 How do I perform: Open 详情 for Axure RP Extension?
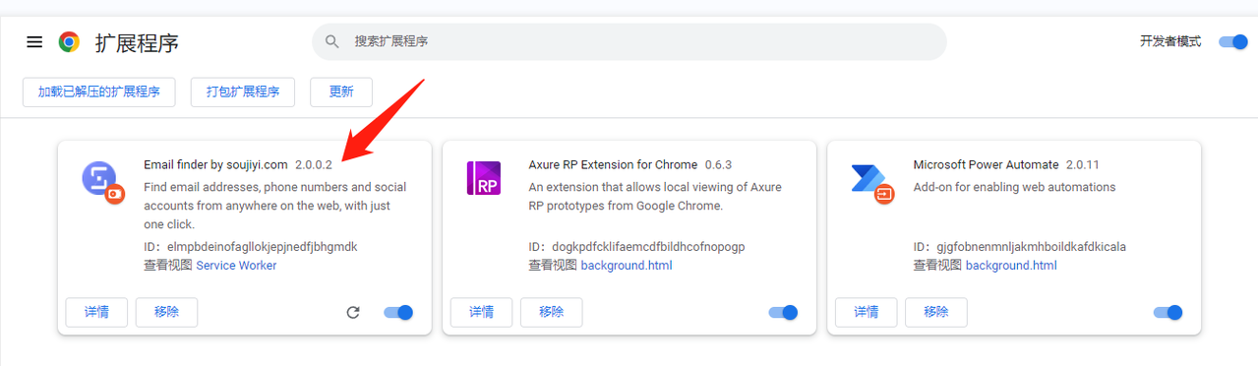[482, 312]
